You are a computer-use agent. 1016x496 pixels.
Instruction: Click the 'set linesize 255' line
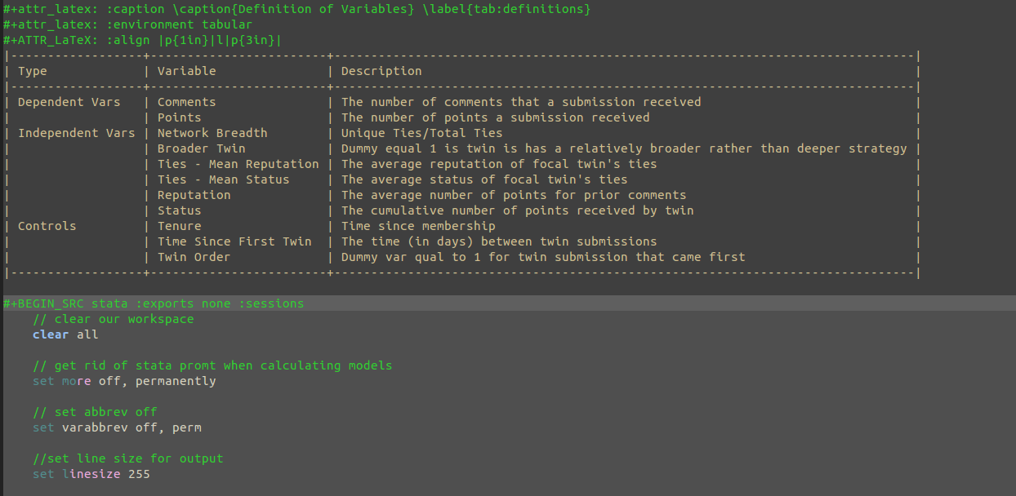[x=91, y=474]
